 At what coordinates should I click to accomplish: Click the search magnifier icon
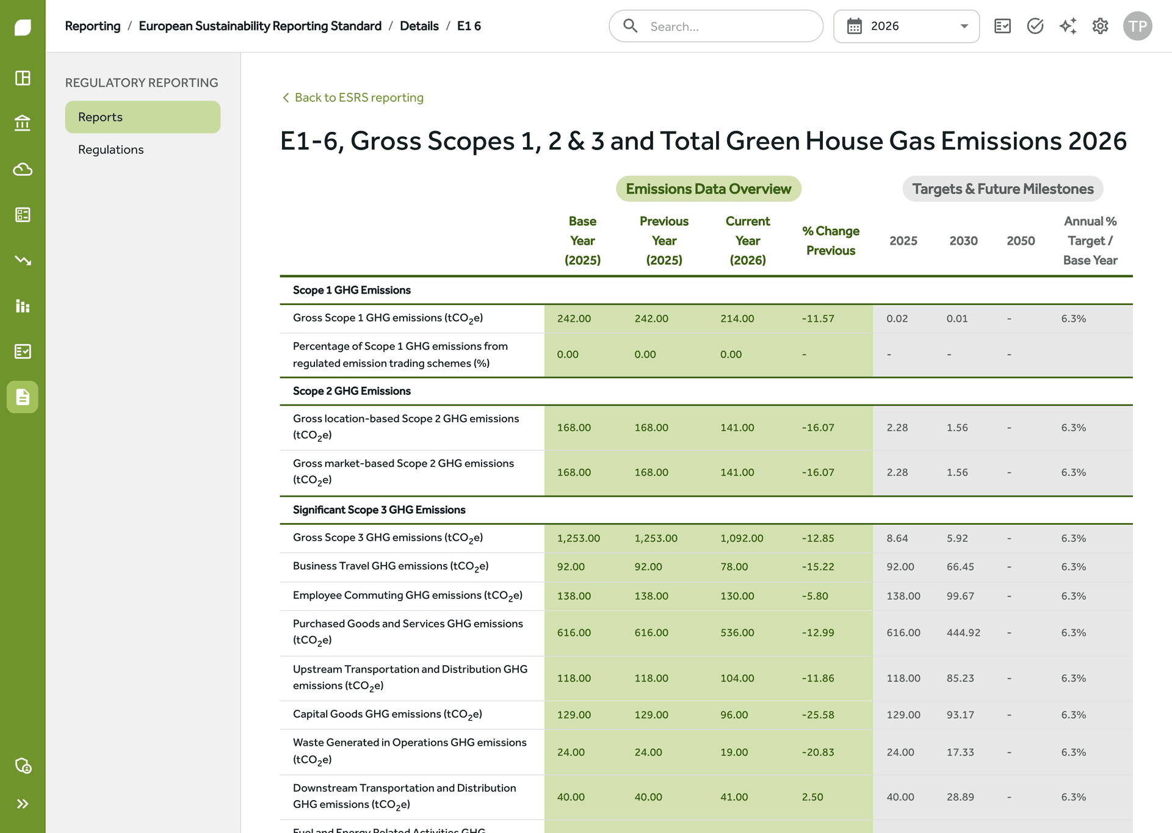point(631,26)
